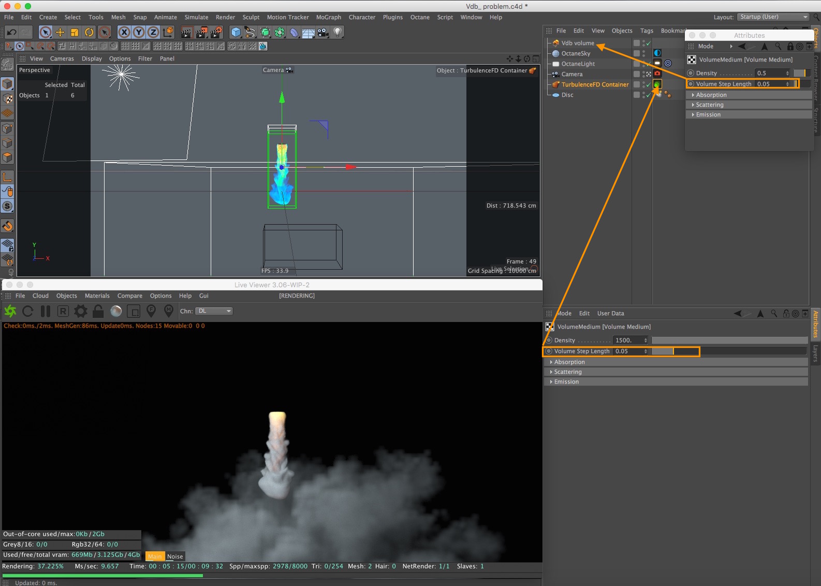The width and height of the screenshot is (821, 586).
Task: Toggle the coordinate system icon
Action: click(168, 32)
